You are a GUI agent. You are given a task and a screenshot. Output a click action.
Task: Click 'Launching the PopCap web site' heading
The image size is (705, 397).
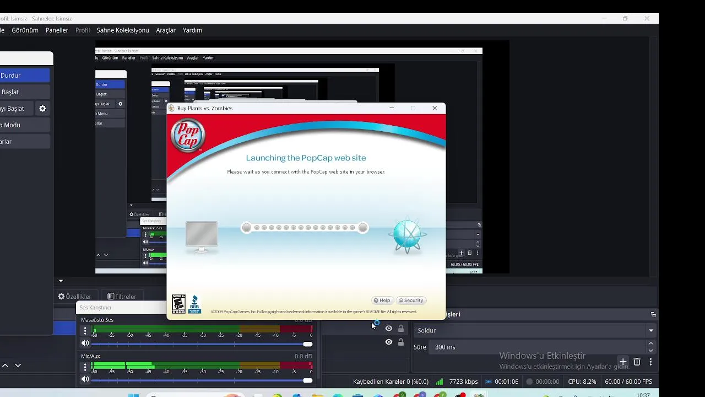[x=306, y=158]
